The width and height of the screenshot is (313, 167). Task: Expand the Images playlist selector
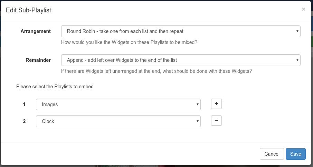point(118,104)
